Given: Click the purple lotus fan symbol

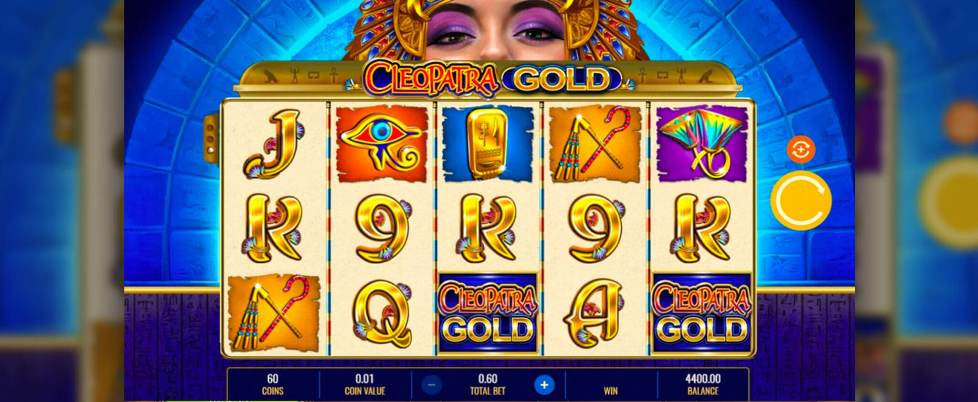Looking at the screenshot, I should click(x=702, y=144).
